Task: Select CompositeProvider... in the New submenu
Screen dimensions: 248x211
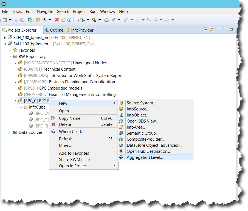Action: [145, 139]
